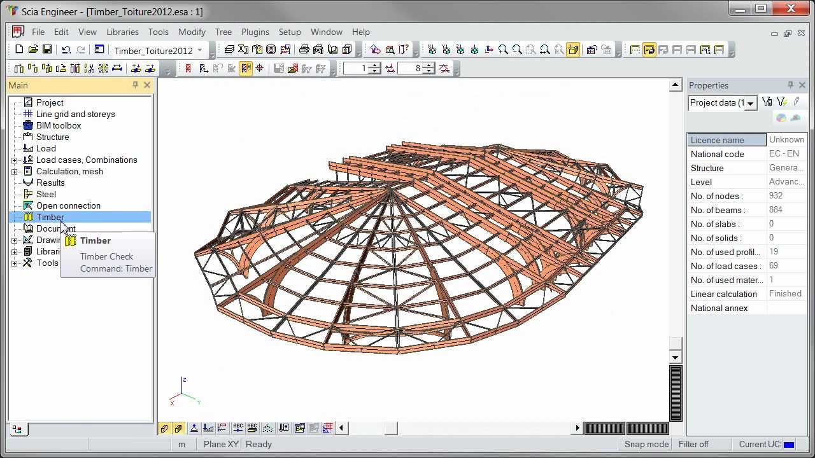Click the red crosshair target icon
This screenshot has height=458, width=815.
coord(260,69)
